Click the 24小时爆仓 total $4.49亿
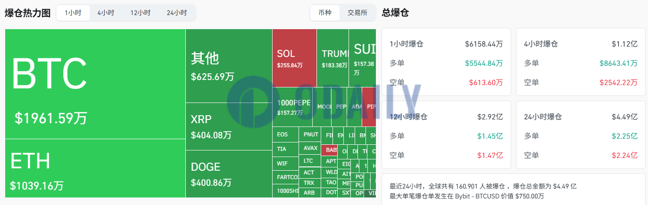The image size is (648, 205). click(x=625, y=117)
